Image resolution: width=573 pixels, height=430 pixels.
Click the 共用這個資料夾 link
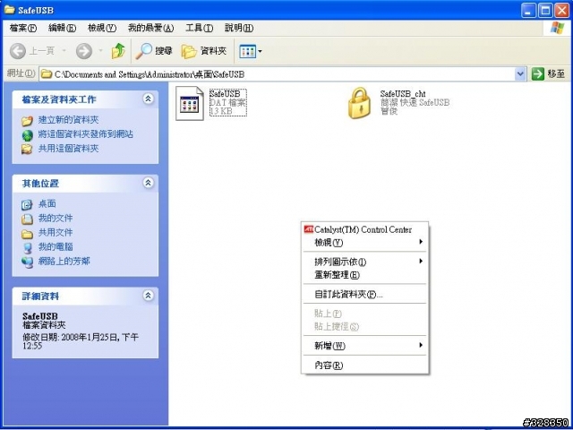click(x=68, y=149)
